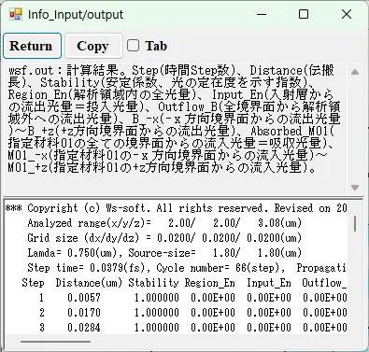Click the description pane scroll-up arrow

[355, 72]
